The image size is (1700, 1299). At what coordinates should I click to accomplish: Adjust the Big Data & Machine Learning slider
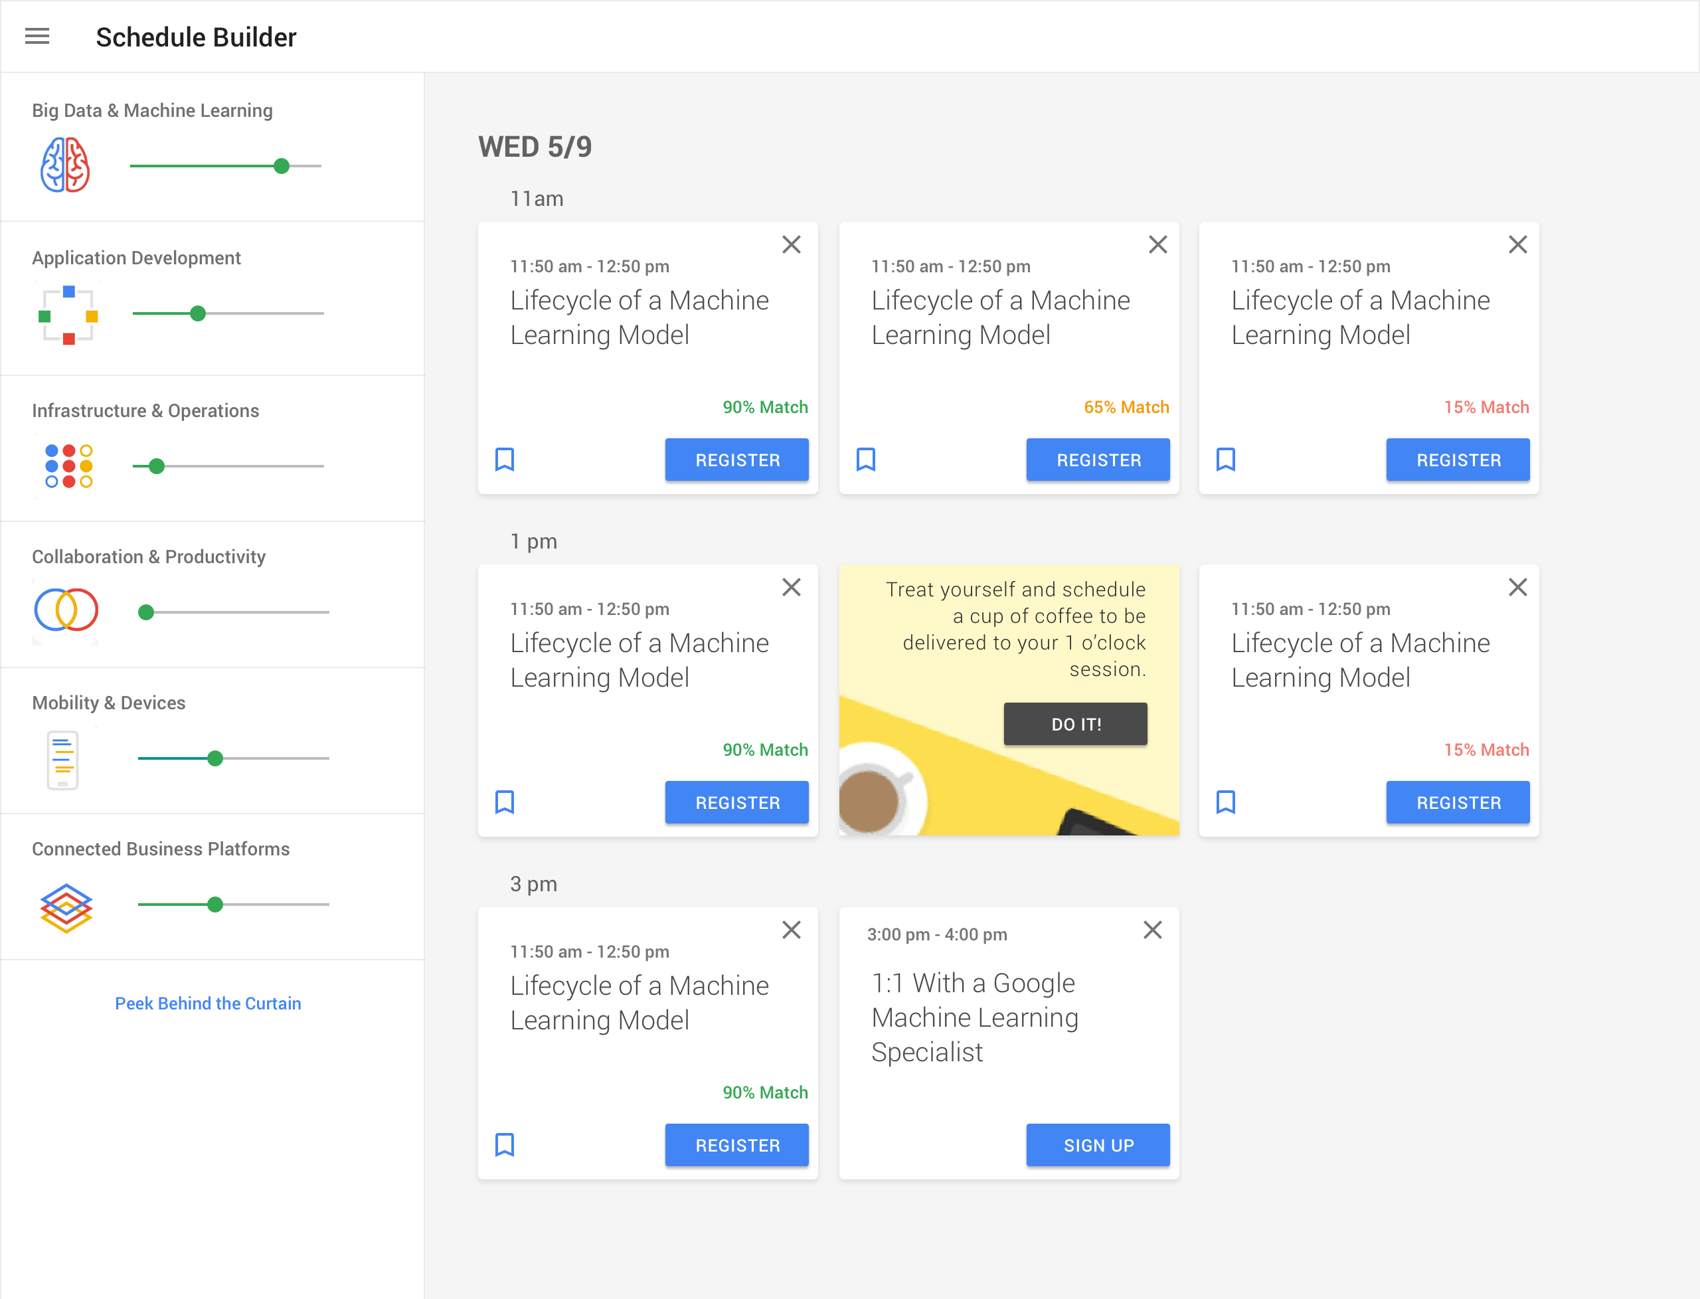[x=282, y=165]
